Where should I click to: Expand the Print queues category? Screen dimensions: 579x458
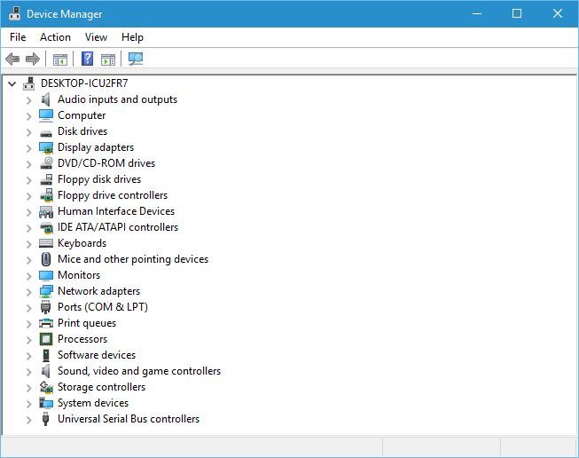pos(28,323)
